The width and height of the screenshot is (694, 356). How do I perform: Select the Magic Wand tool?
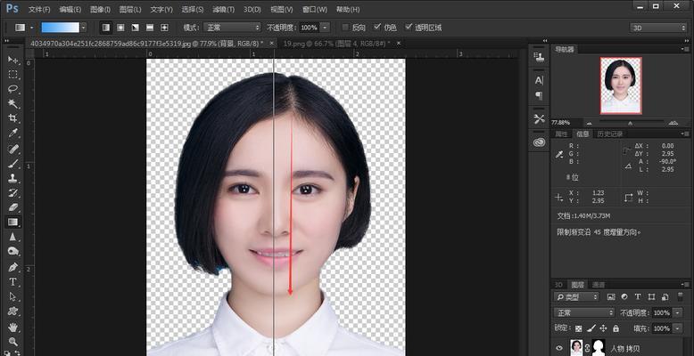(x=13, y=103)
